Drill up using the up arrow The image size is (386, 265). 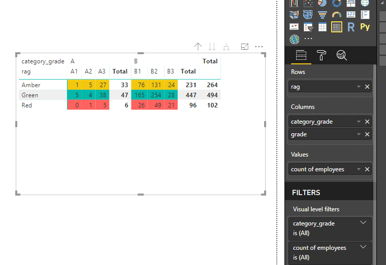click(x=198, y=47)
